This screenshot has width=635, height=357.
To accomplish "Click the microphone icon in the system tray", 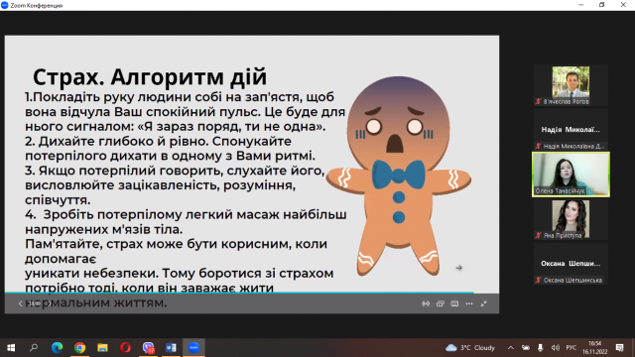I will click(x=540, y=348).
